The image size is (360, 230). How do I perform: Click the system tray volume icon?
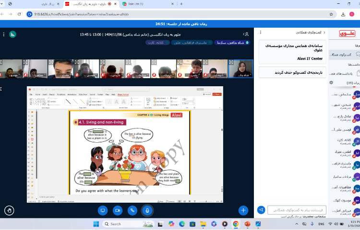[x=336, y=224]
